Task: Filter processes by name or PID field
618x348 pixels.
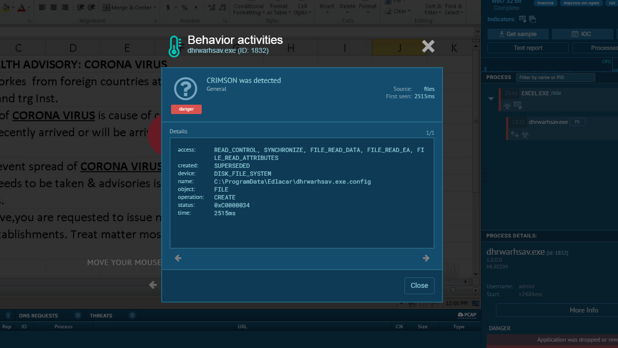Action: [555, 77]
